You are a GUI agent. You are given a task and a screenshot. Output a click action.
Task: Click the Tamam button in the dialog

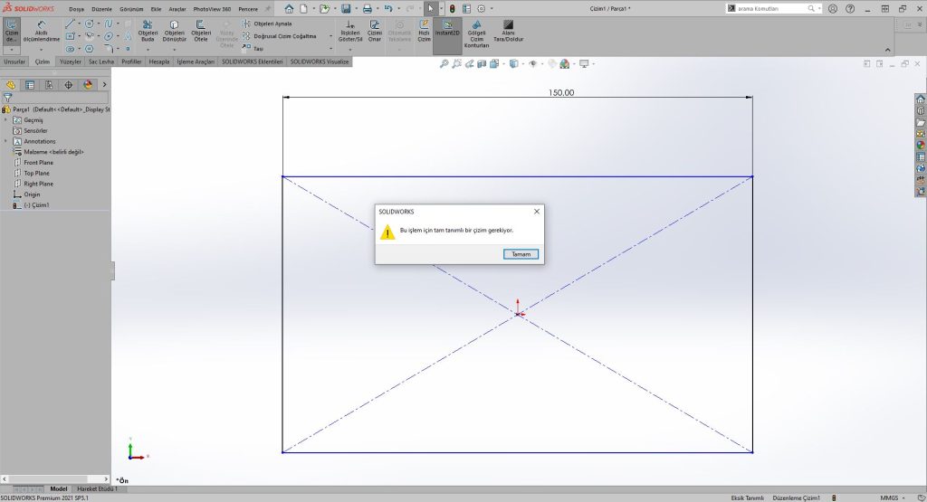pyautogui.click(x=521, y=254)
